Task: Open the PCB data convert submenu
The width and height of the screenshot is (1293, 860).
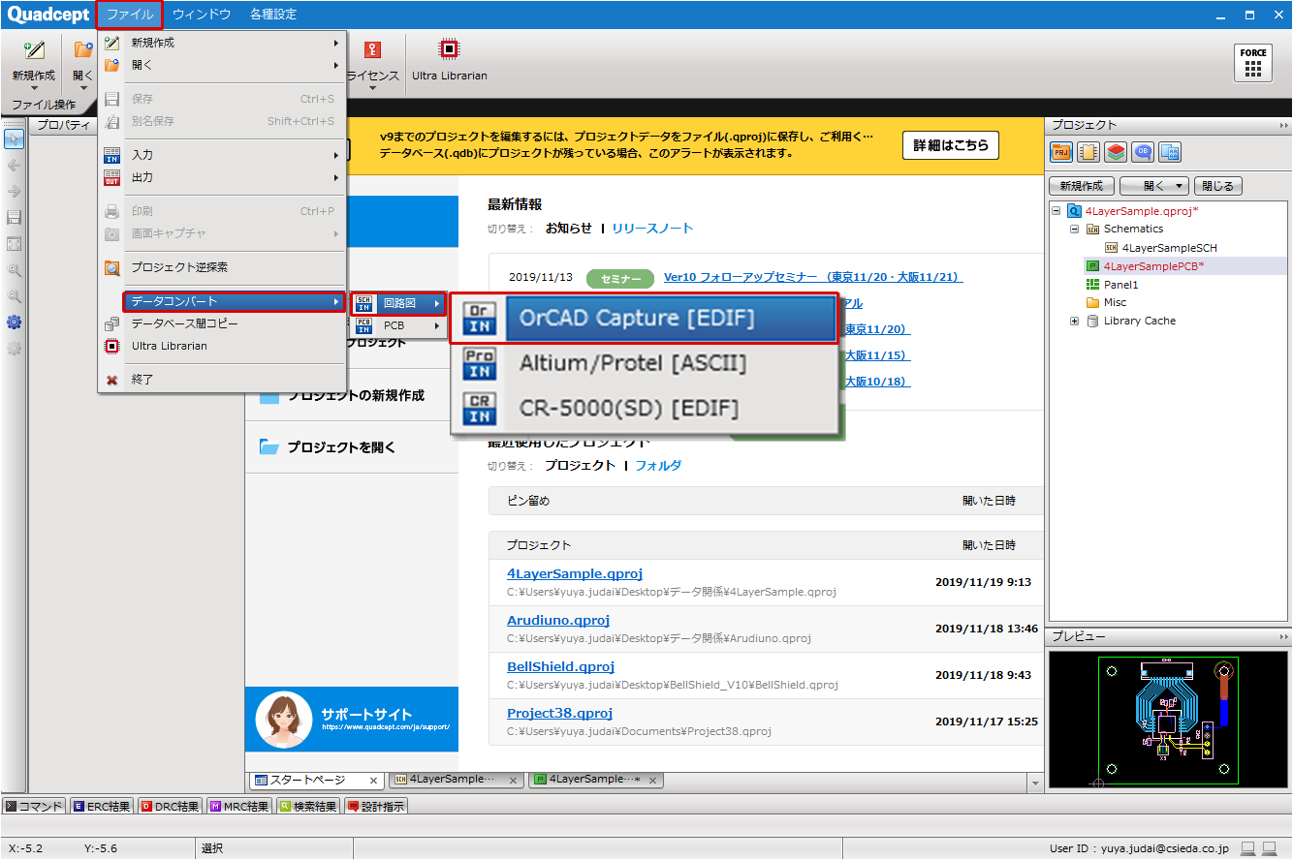Action: (x=397, y=325)
